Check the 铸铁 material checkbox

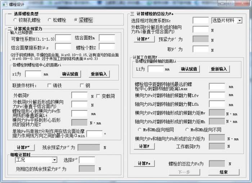[55, 86]
